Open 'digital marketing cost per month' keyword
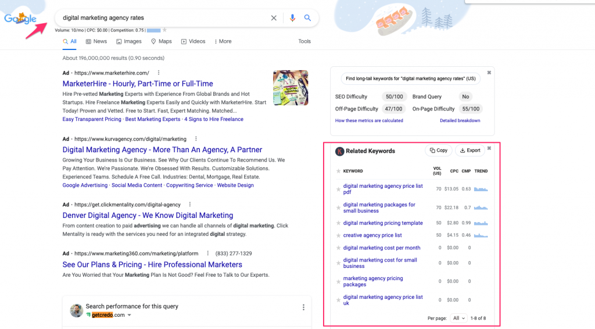This screenshot has width=595, height=329. [382, 248]
